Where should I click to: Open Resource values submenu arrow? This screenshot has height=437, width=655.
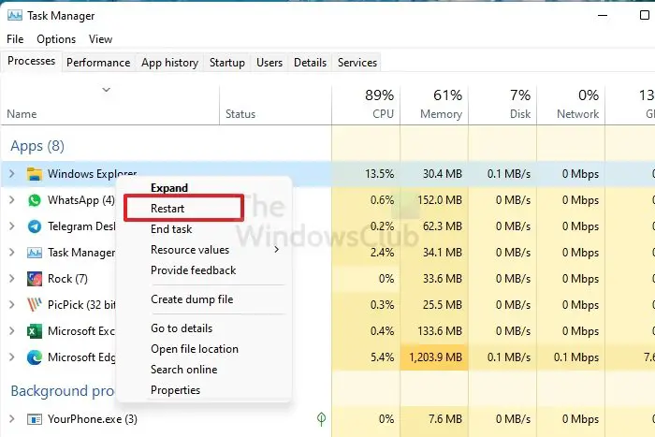276,250
